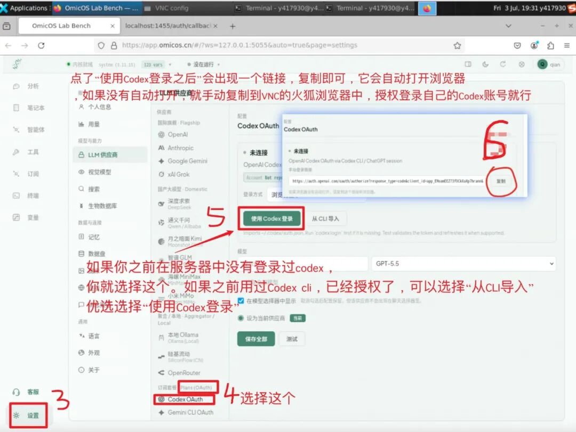This screenshot has width=576, height=432.
Task: Open the Firefox account icon
Action: coord(534,45)
